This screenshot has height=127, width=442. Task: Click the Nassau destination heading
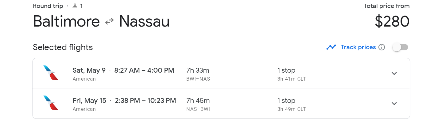pyautogui.click(x=144, y=21)
